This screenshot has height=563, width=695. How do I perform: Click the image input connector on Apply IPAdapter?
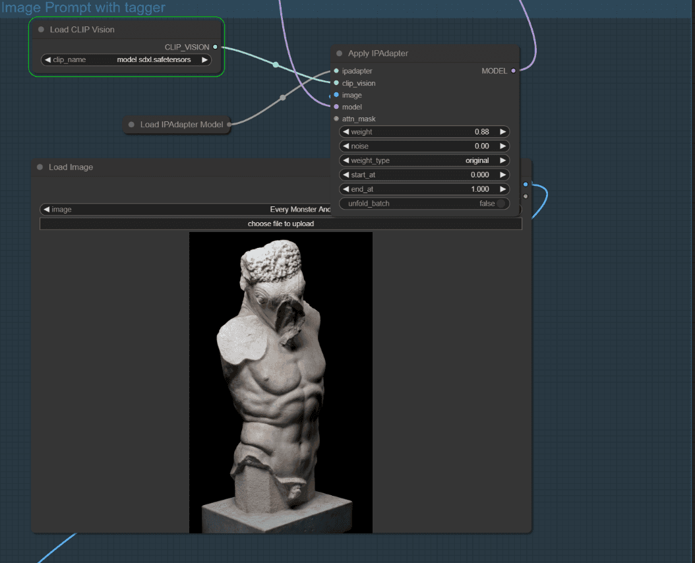pyautogui.click(x=336, y=95)
